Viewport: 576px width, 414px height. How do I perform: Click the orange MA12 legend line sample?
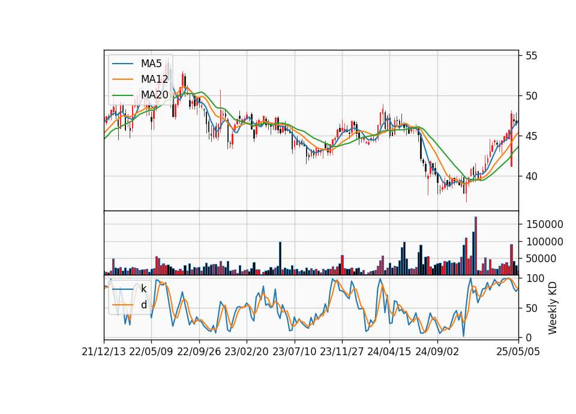(122, 79)
